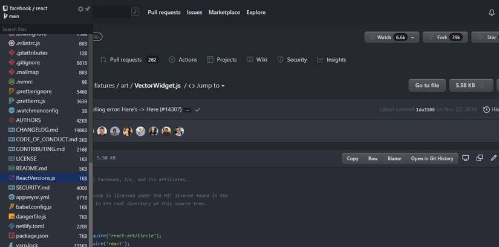Click the Search files input field
Image resolution: width=499 pixels, height=247 pixels.
click(x=46, y=29)
